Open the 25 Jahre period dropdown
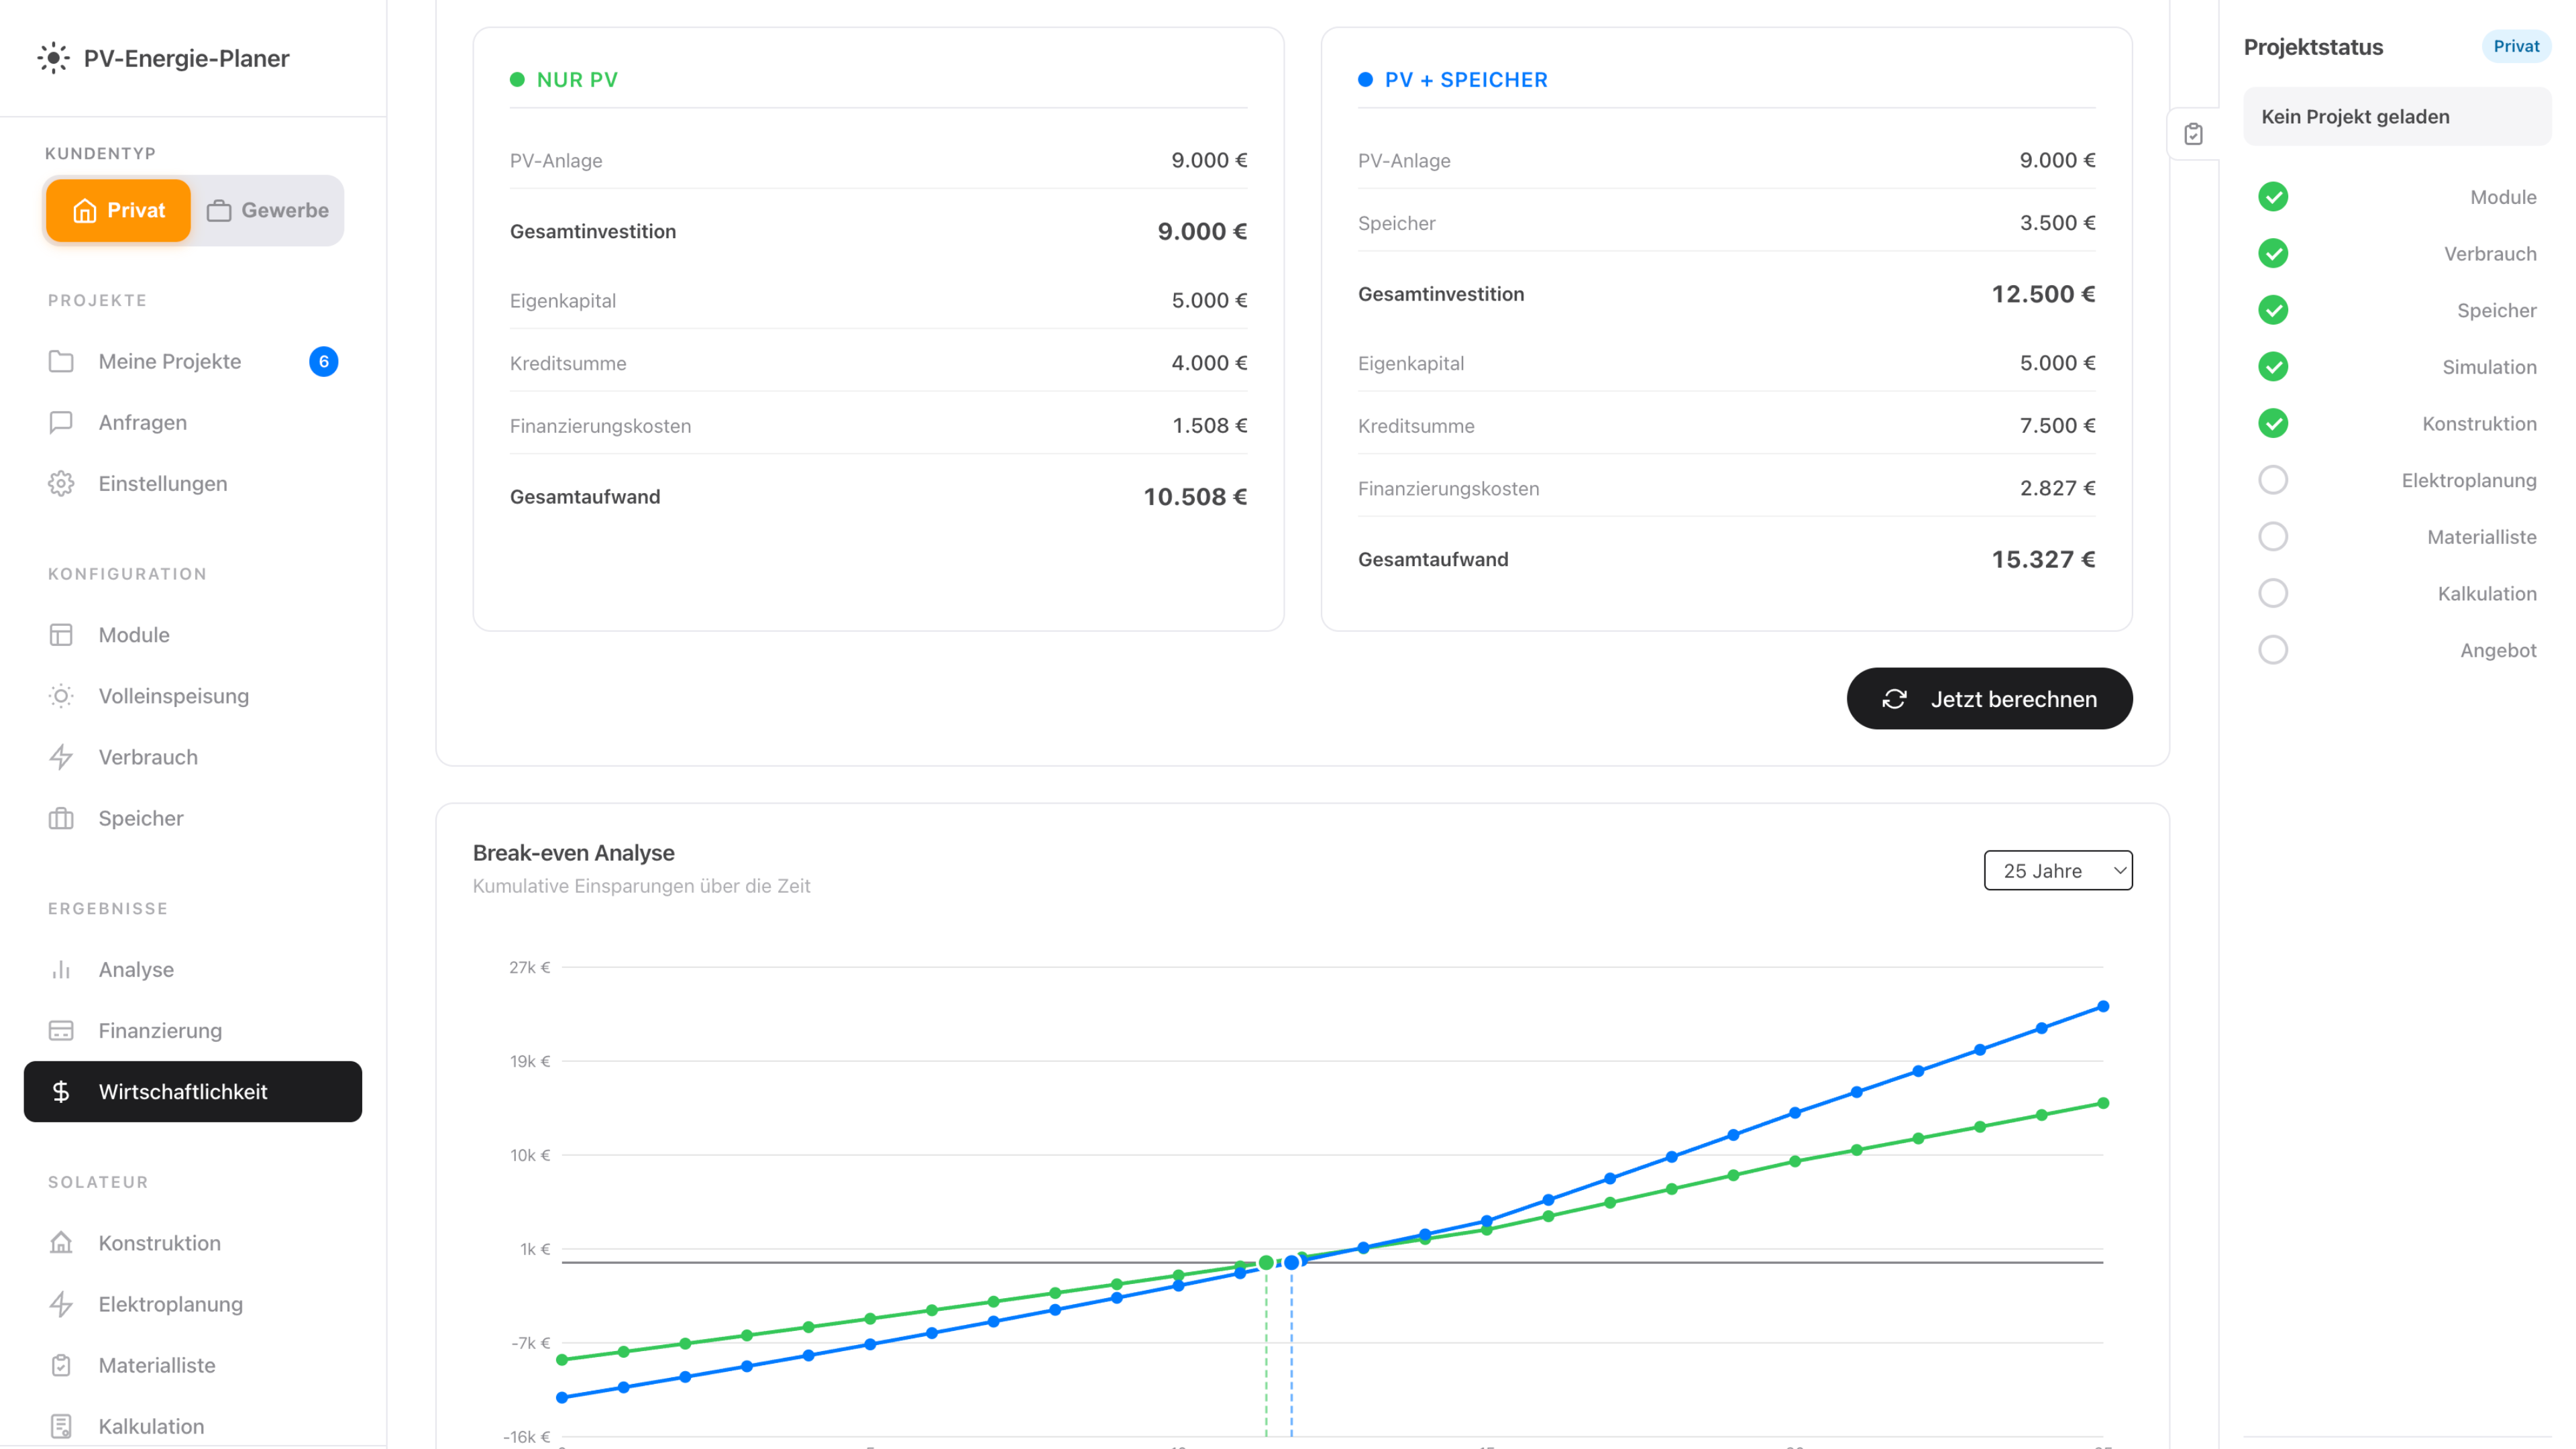 tap(2057, 870)
